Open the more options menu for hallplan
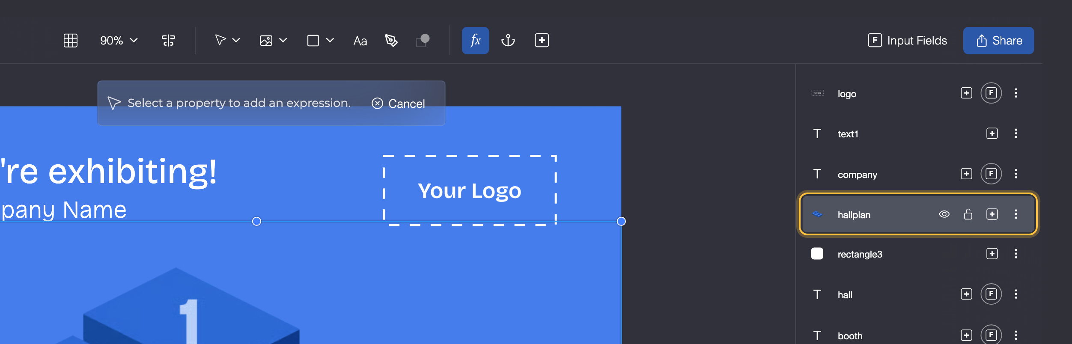1072x344 pixels. 1016,214
